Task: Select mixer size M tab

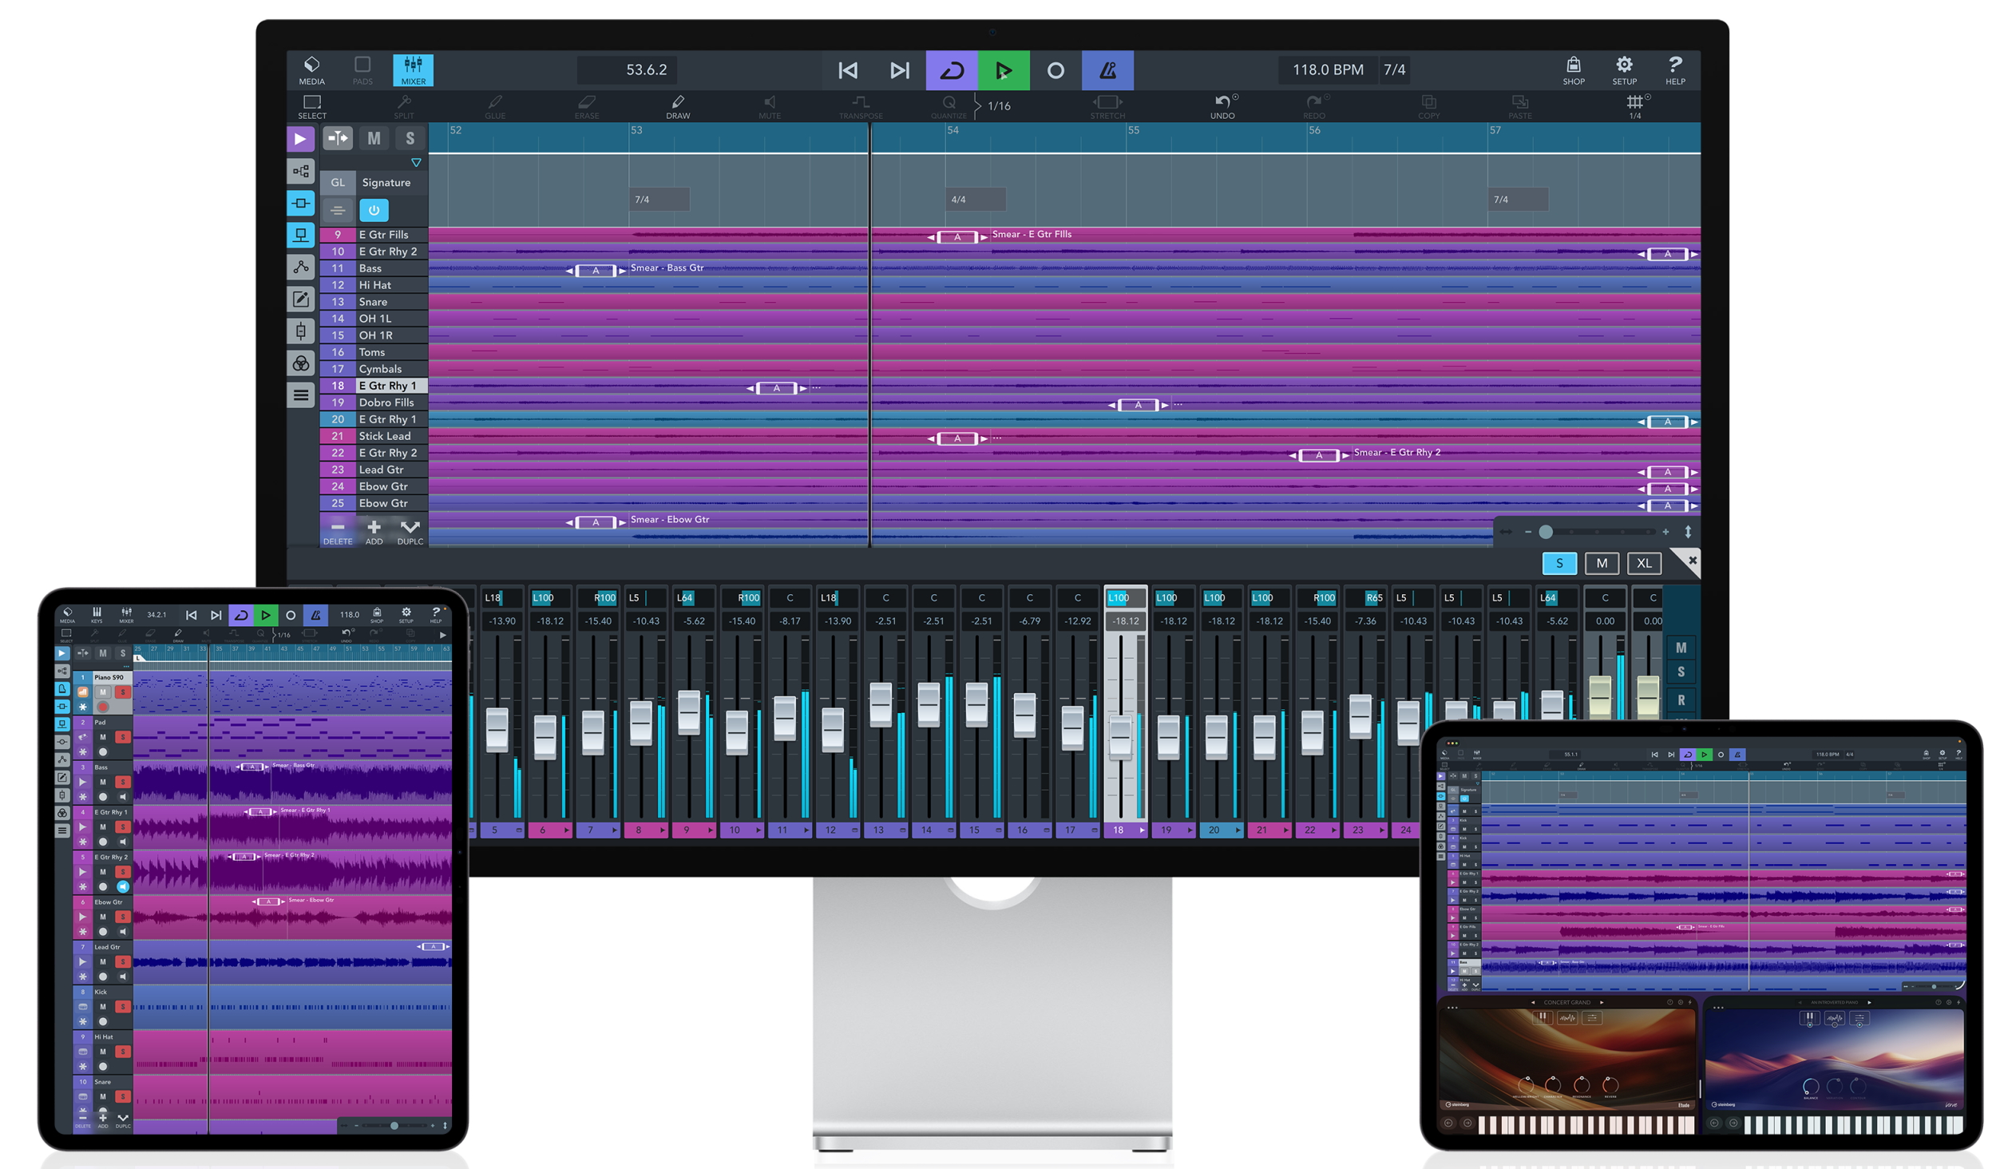Action: 1602,563
